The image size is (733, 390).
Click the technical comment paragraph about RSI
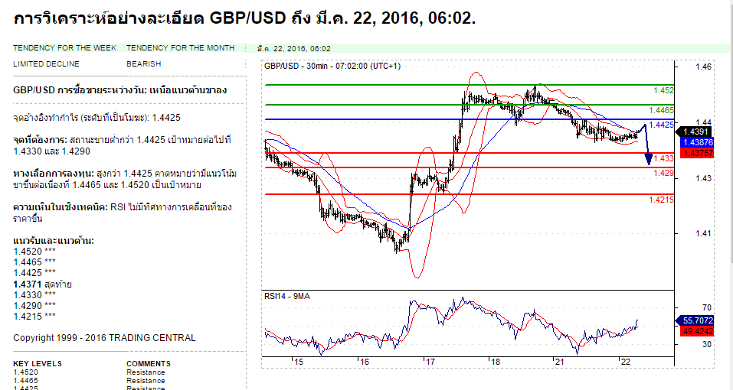[123, 213]
